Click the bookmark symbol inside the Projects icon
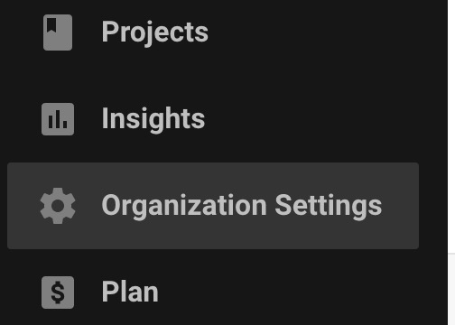The image size is (455, 325). pyautogui.click(x=51, y=24)
